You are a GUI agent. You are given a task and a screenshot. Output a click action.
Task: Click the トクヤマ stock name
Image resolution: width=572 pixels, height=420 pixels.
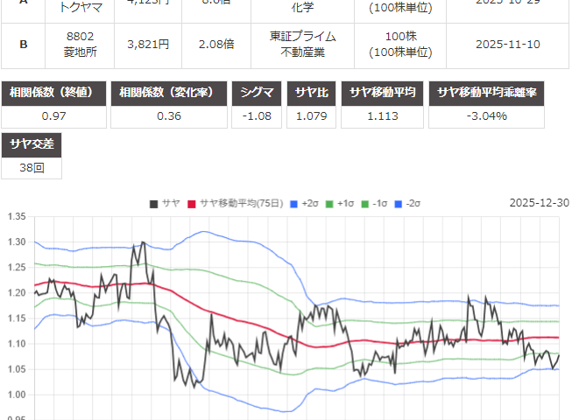click(x=80, y=5)
